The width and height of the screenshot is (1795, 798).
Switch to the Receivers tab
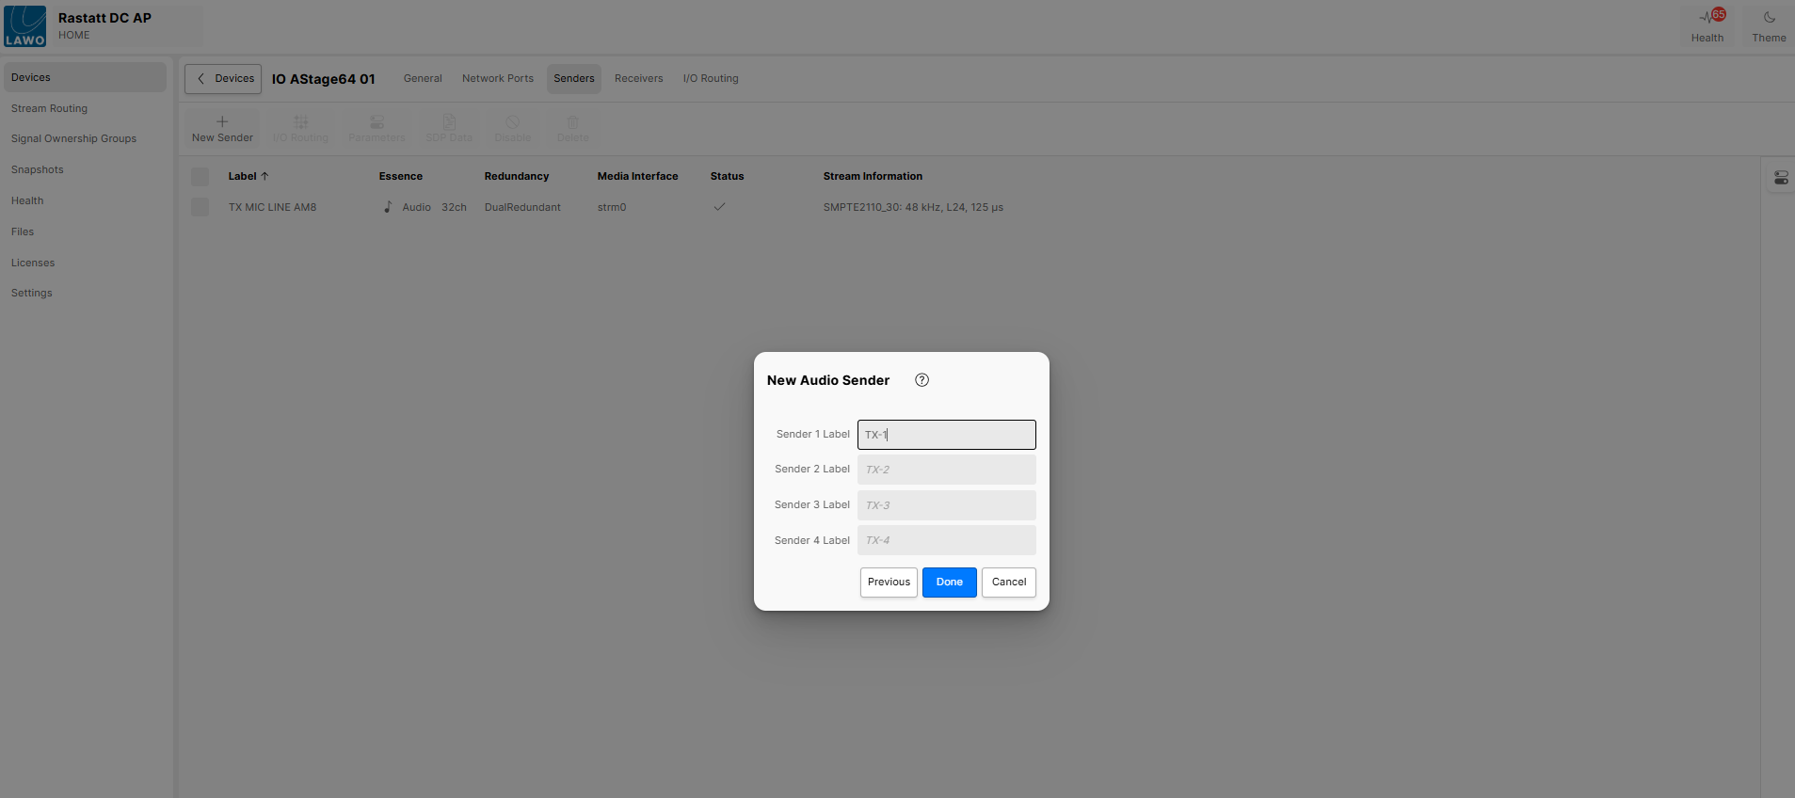coord(638,79)
